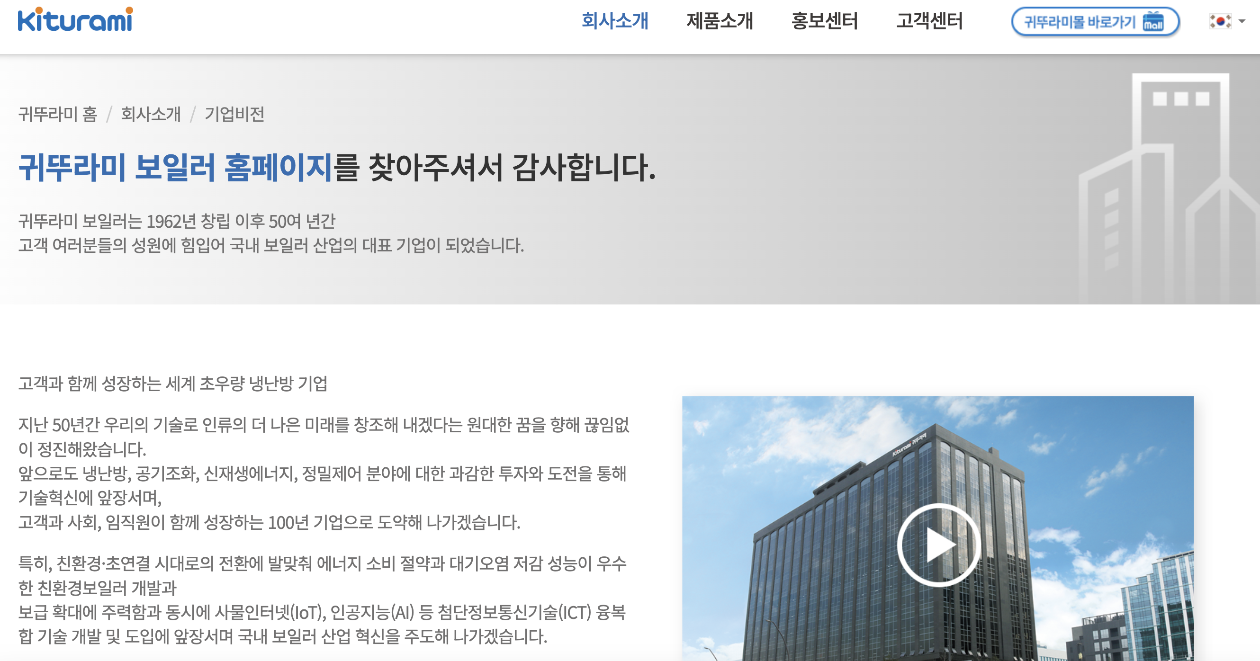Expand the language dropdown arrow

(x=1242, y=21)
